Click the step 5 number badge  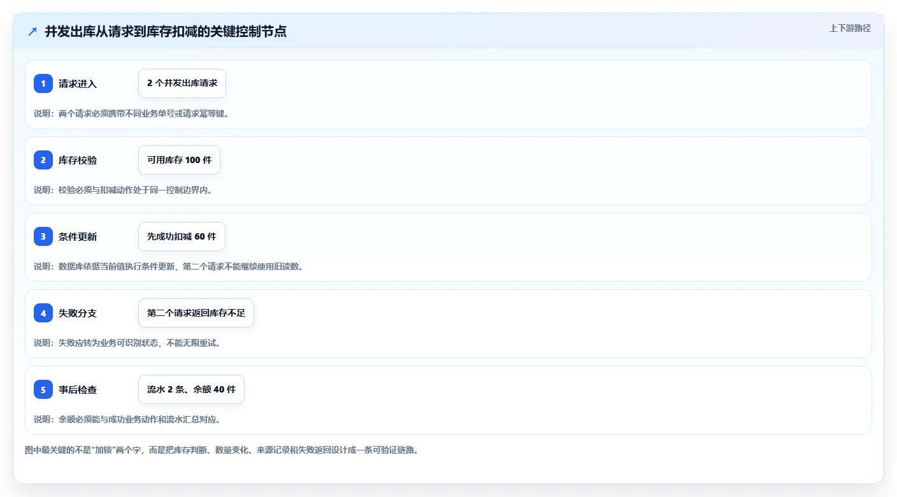tap(43, 389)
